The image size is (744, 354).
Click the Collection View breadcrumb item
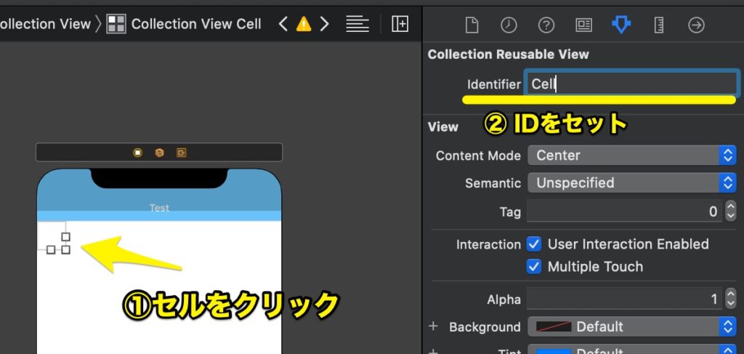coord(46,24)
